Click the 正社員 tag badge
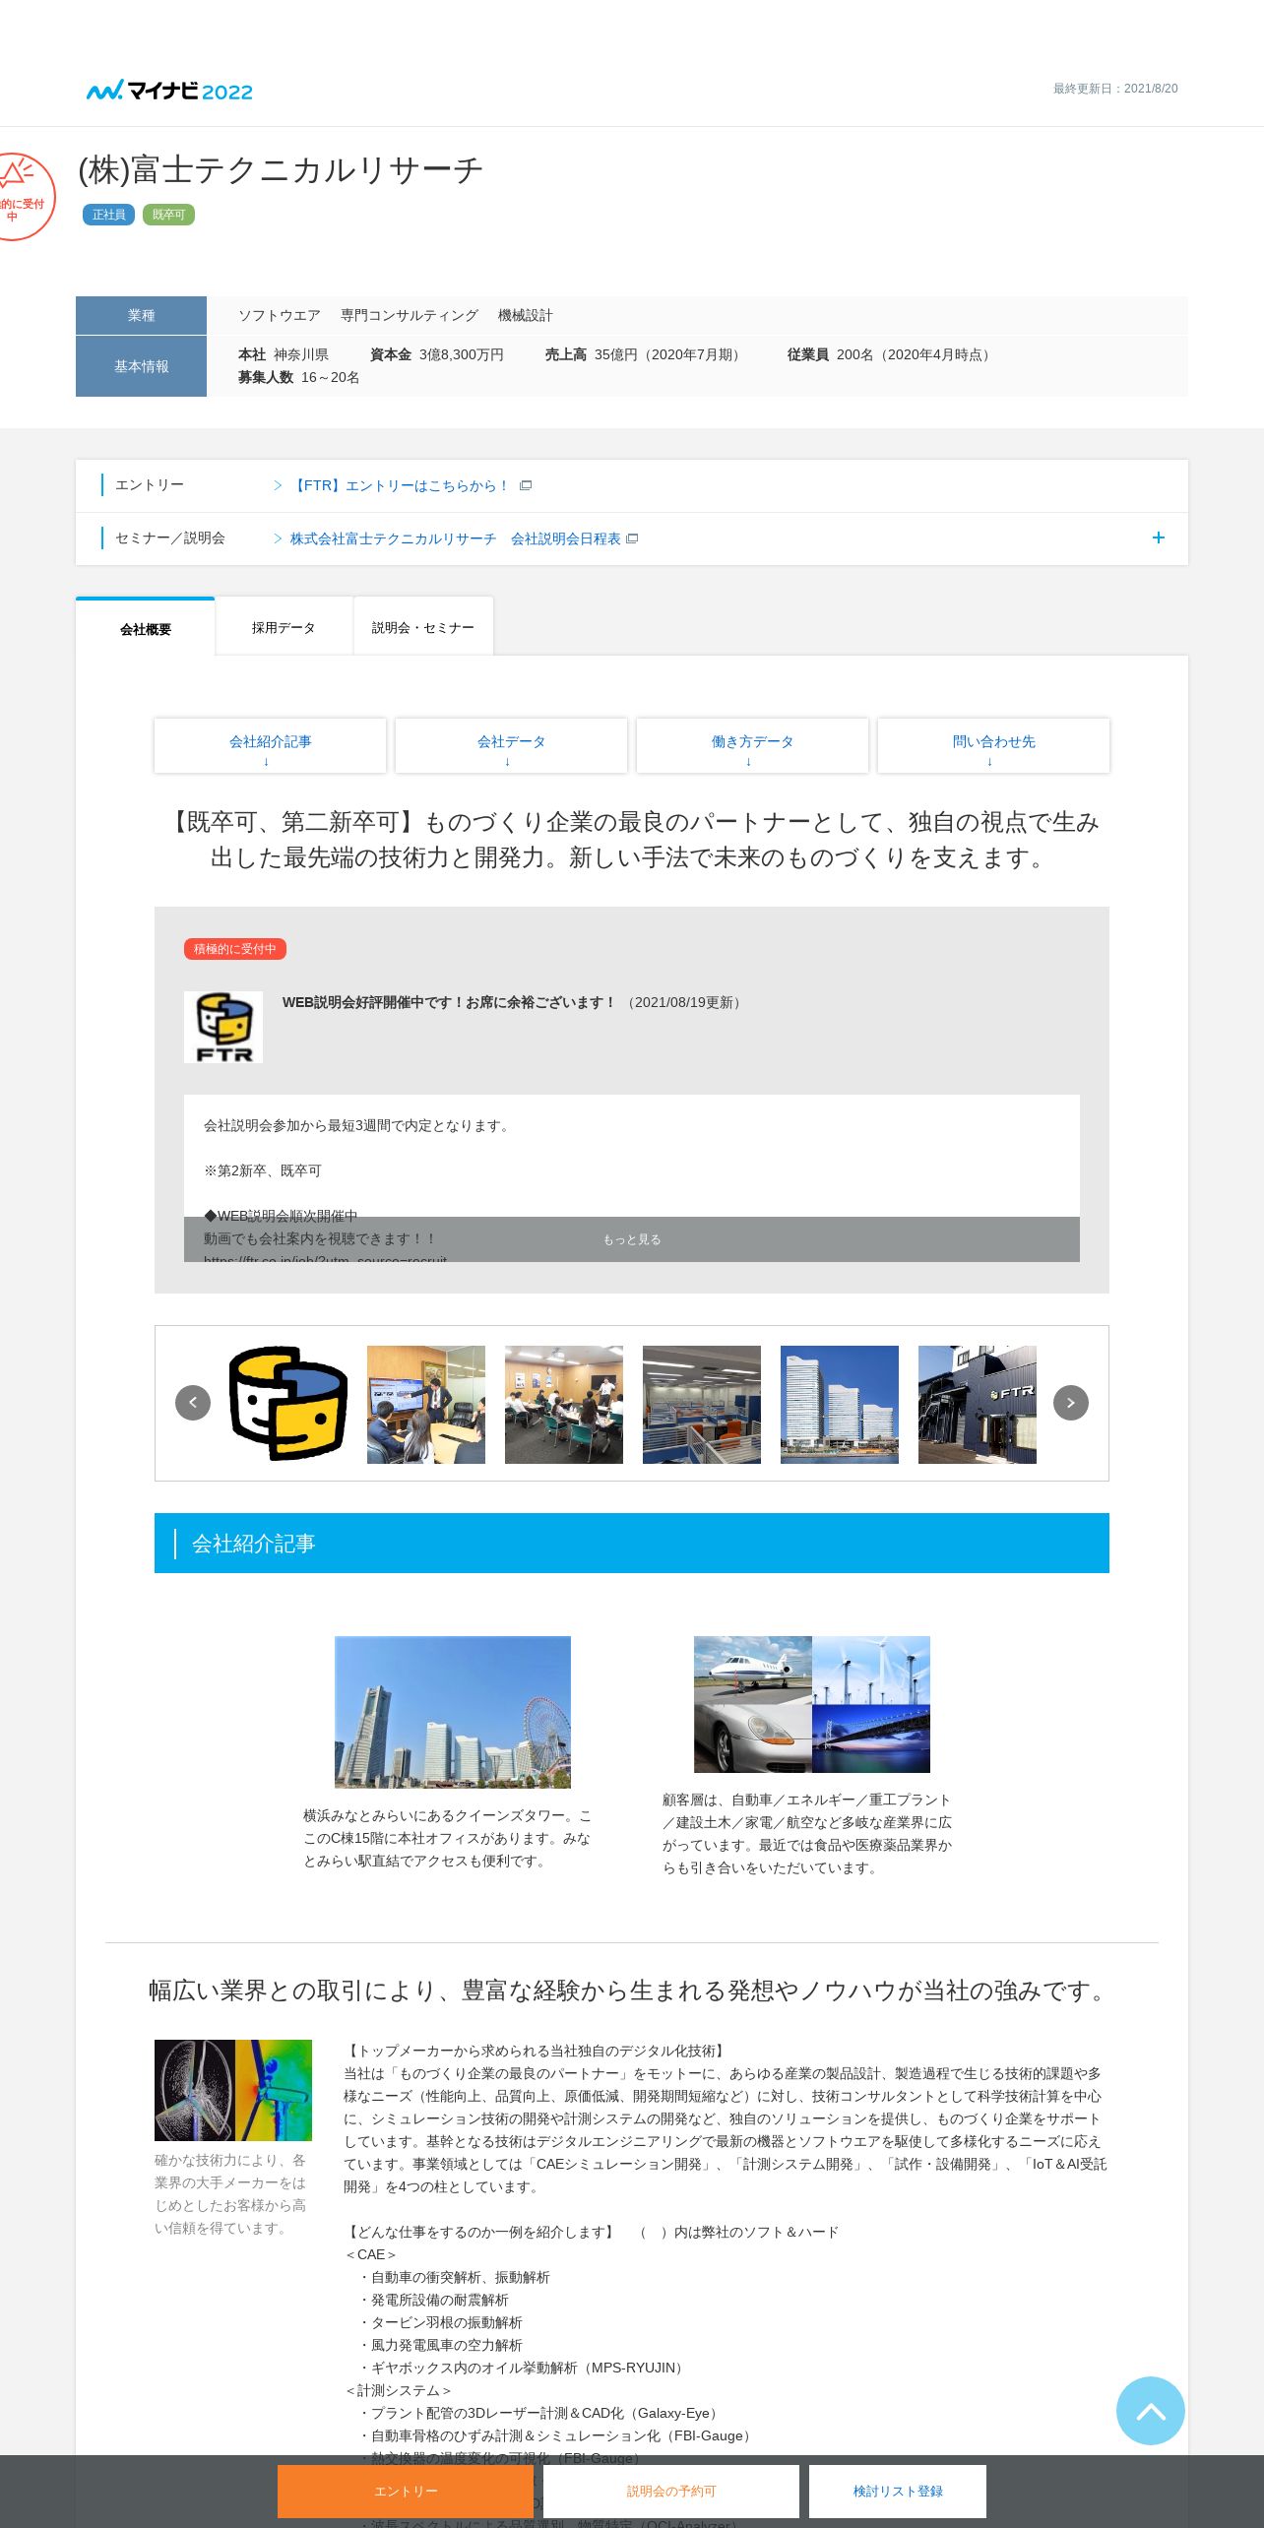Viewport: 1264px width, 2528px height. [108, 215]
